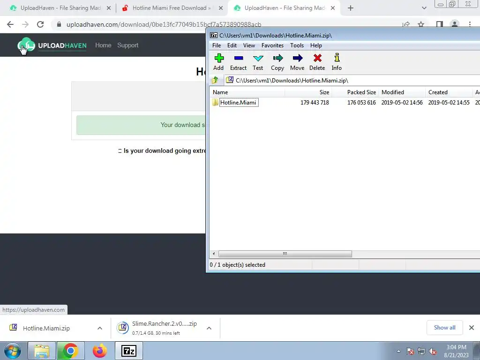Open the Help menu in 7-Zip
The image size is (480, 360).
click(x=316, y=45)
